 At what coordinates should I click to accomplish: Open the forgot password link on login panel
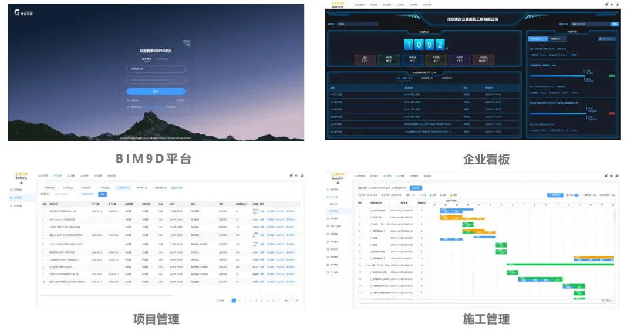click(x=180, y=100)
